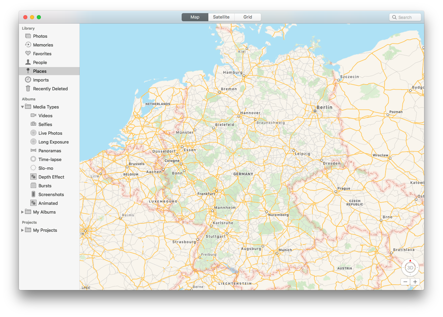
Task: Expand the My Projects disclosure triangle
Action: click(x=23, y=230)
